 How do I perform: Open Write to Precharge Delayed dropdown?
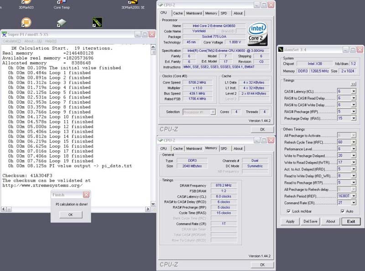[354, 156]
